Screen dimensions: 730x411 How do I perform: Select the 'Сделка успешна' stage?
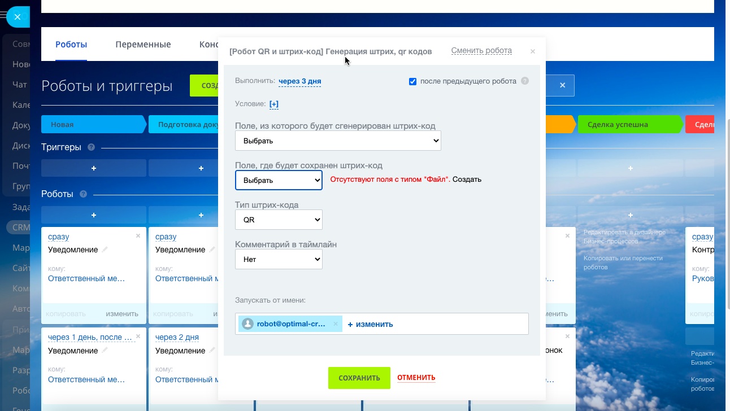(631, 124)
